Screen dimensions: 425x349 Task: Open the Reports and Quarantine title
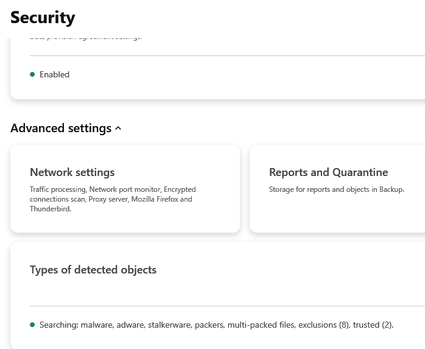pos(328,172)
